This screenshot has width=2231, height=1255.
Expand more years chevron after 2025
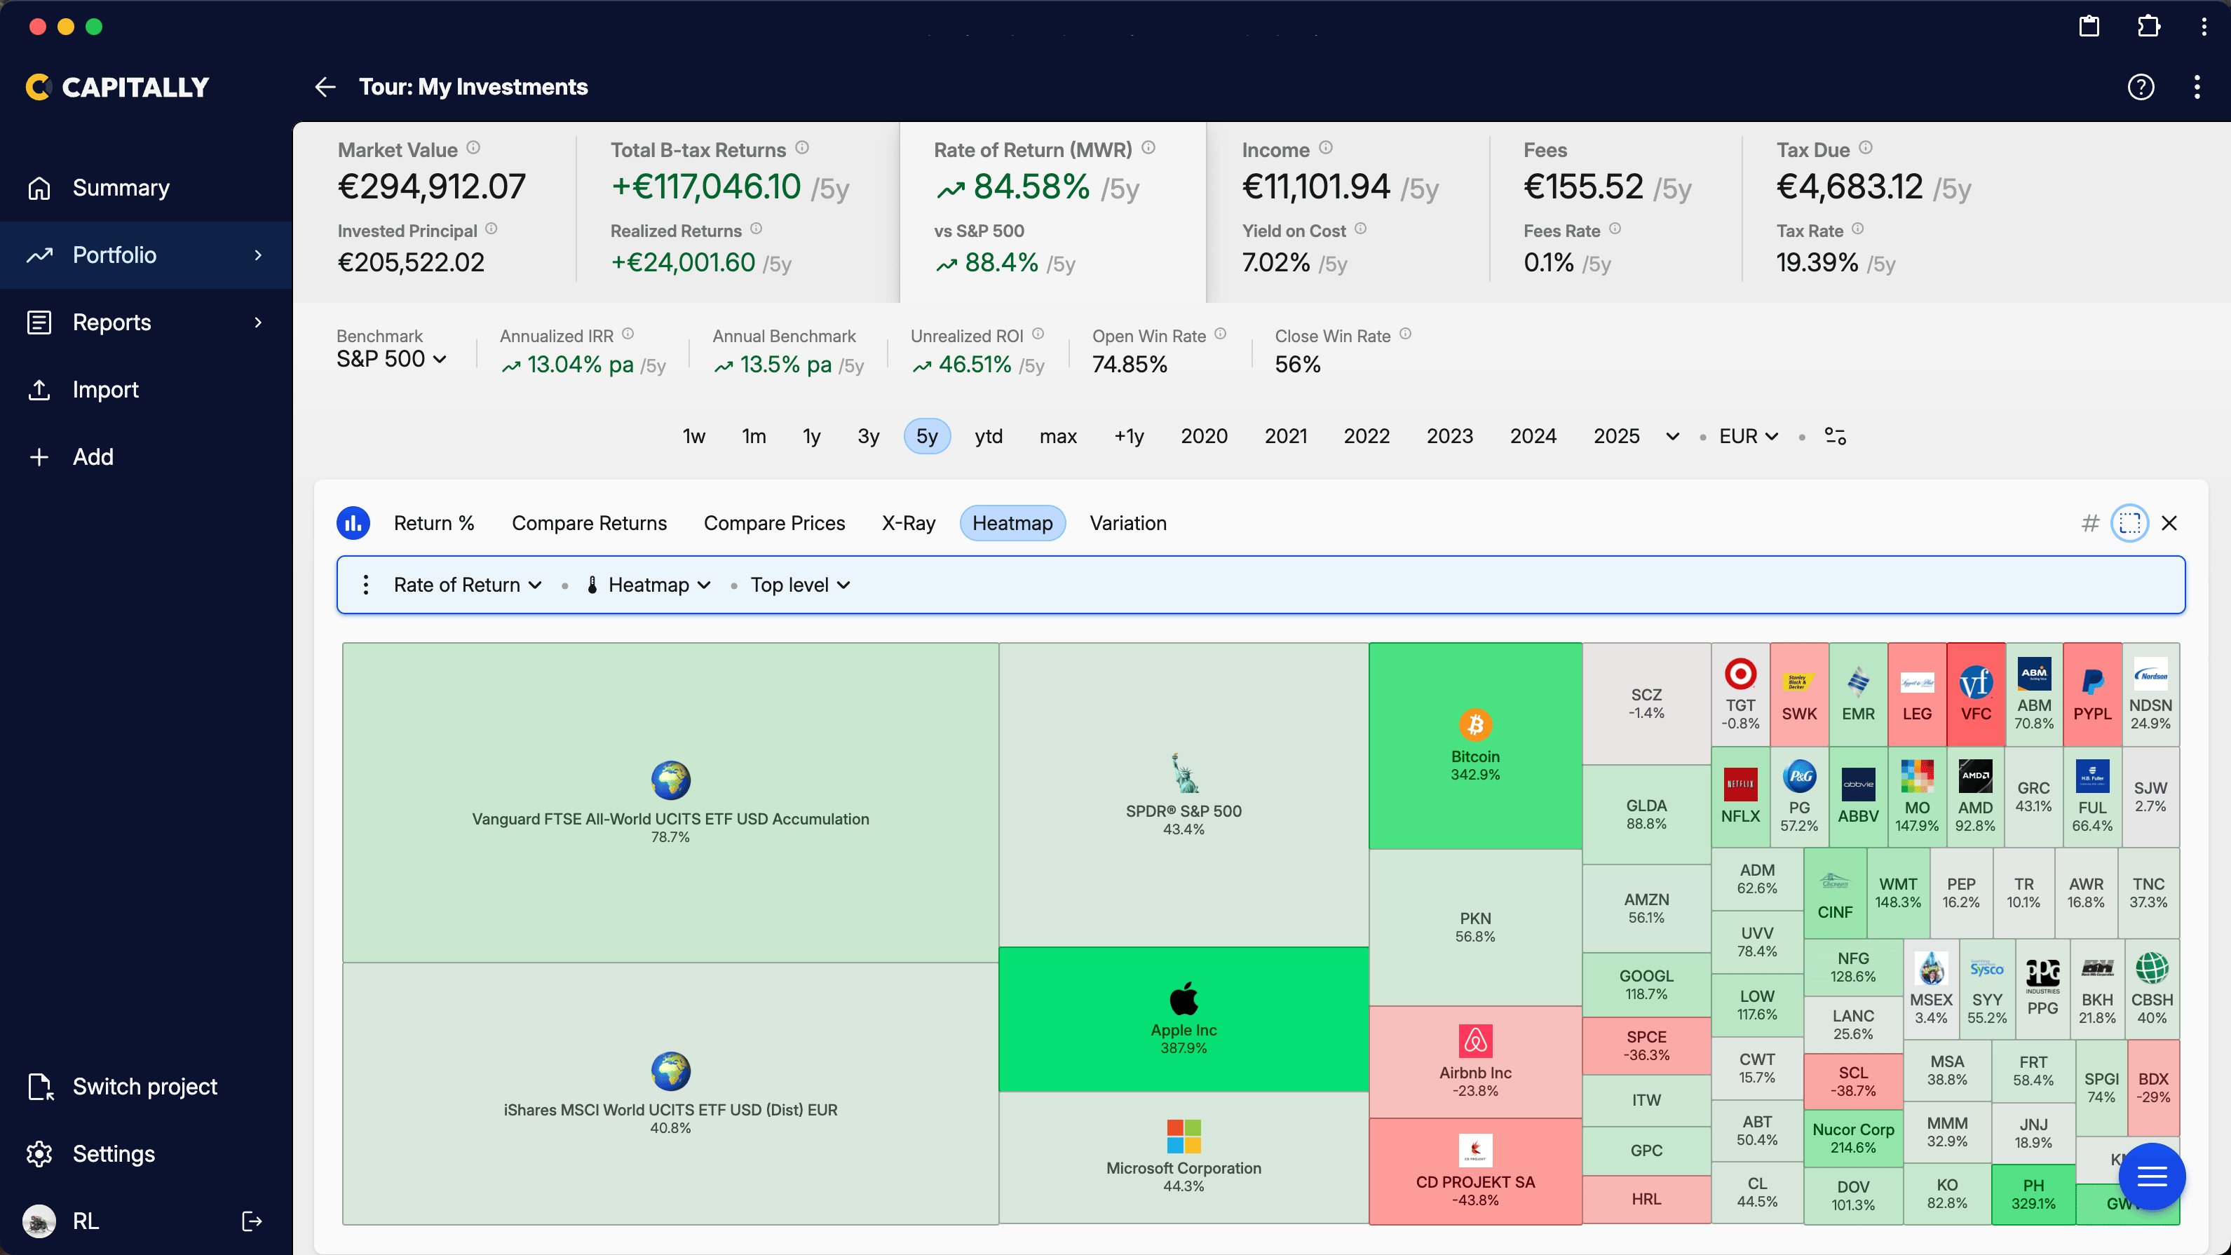(x=1672, y=437)
